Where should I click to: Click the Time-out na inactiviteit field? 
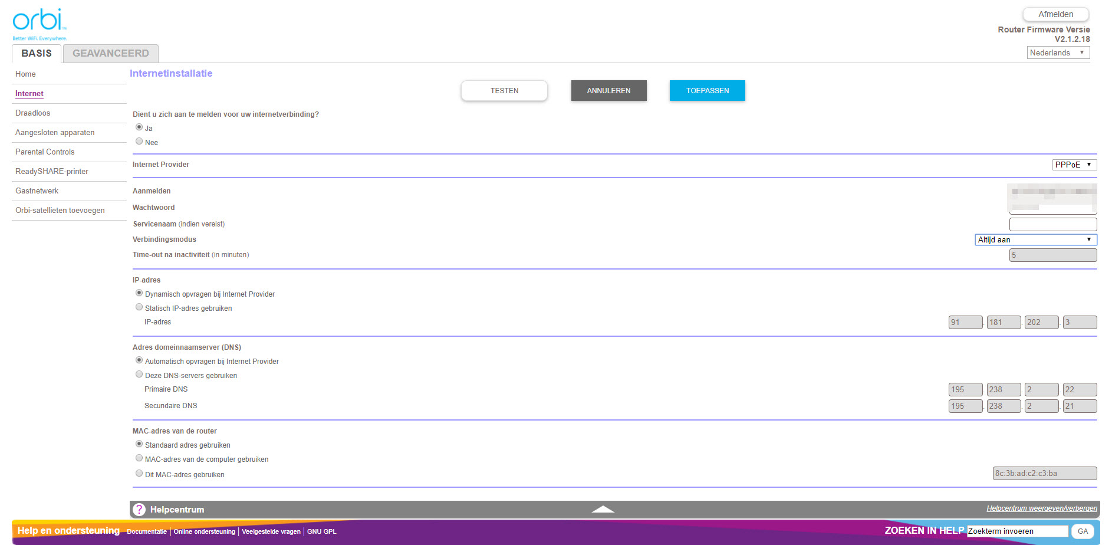pyautogui.click(x=1053, y=255)
